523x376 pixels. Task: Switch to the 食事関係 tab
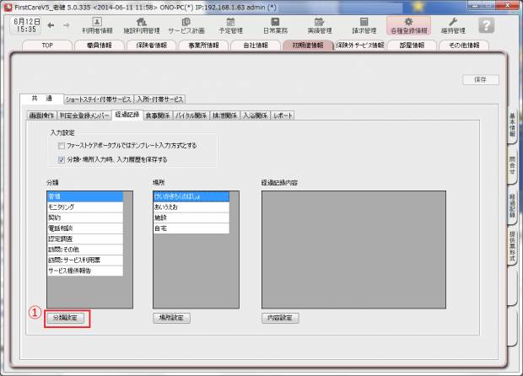click(158, 115)
